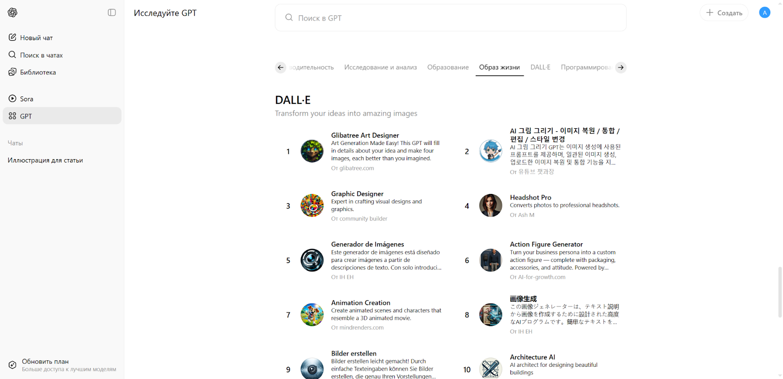
Task: Click the ChatGPT logo icon
Action: click(x=13, y=13)
